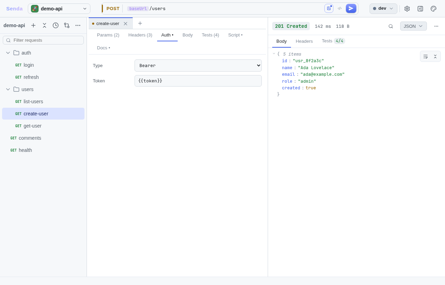445x285 pixels.
Task: Click the Token input field
Action: pyautogui.click(x=198, y=81)
